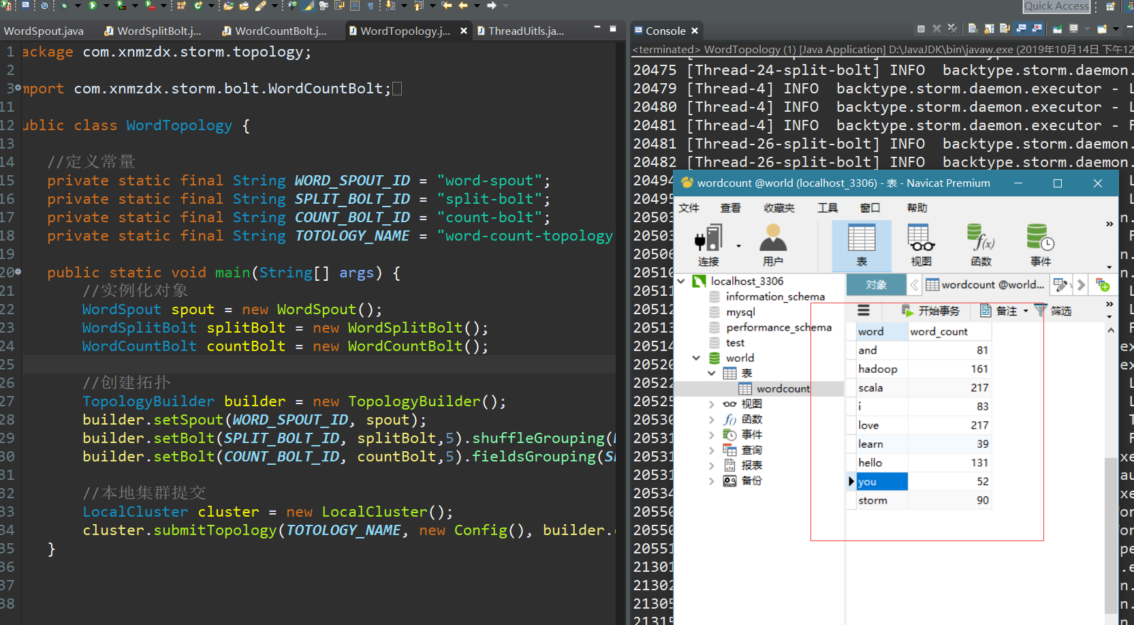The width and height of the screenshot is (1134, 625).
Task: Pin the Eclipse console view
Action: (1058, 29)
